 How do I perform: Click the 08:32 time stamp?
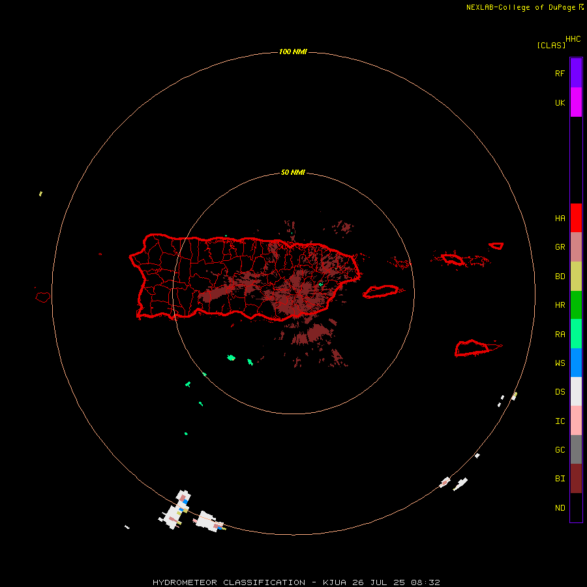click(x=425, y=582)
